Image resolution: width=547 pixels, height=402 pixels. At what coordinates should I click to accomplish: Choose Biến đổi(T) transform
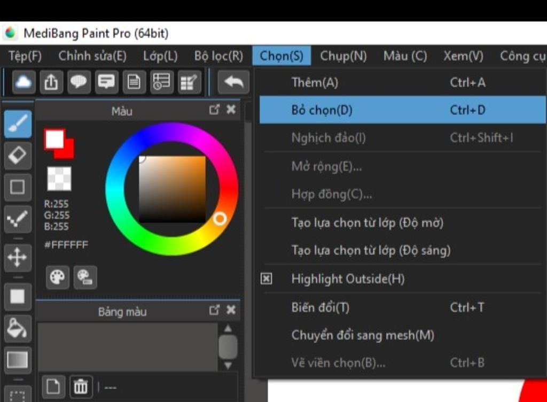coord(403,307)
